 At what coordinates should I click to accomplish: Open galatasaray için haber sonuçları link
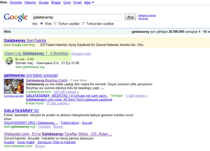31,75
